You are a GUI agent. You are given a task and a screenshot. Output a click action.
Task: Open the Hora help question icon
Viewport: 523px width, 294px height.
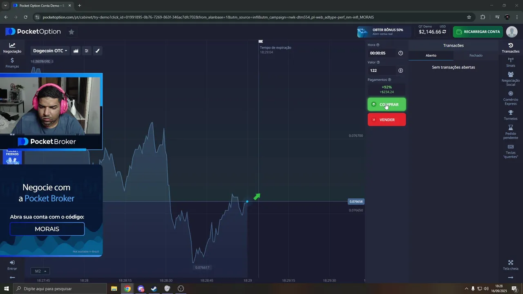378,45
